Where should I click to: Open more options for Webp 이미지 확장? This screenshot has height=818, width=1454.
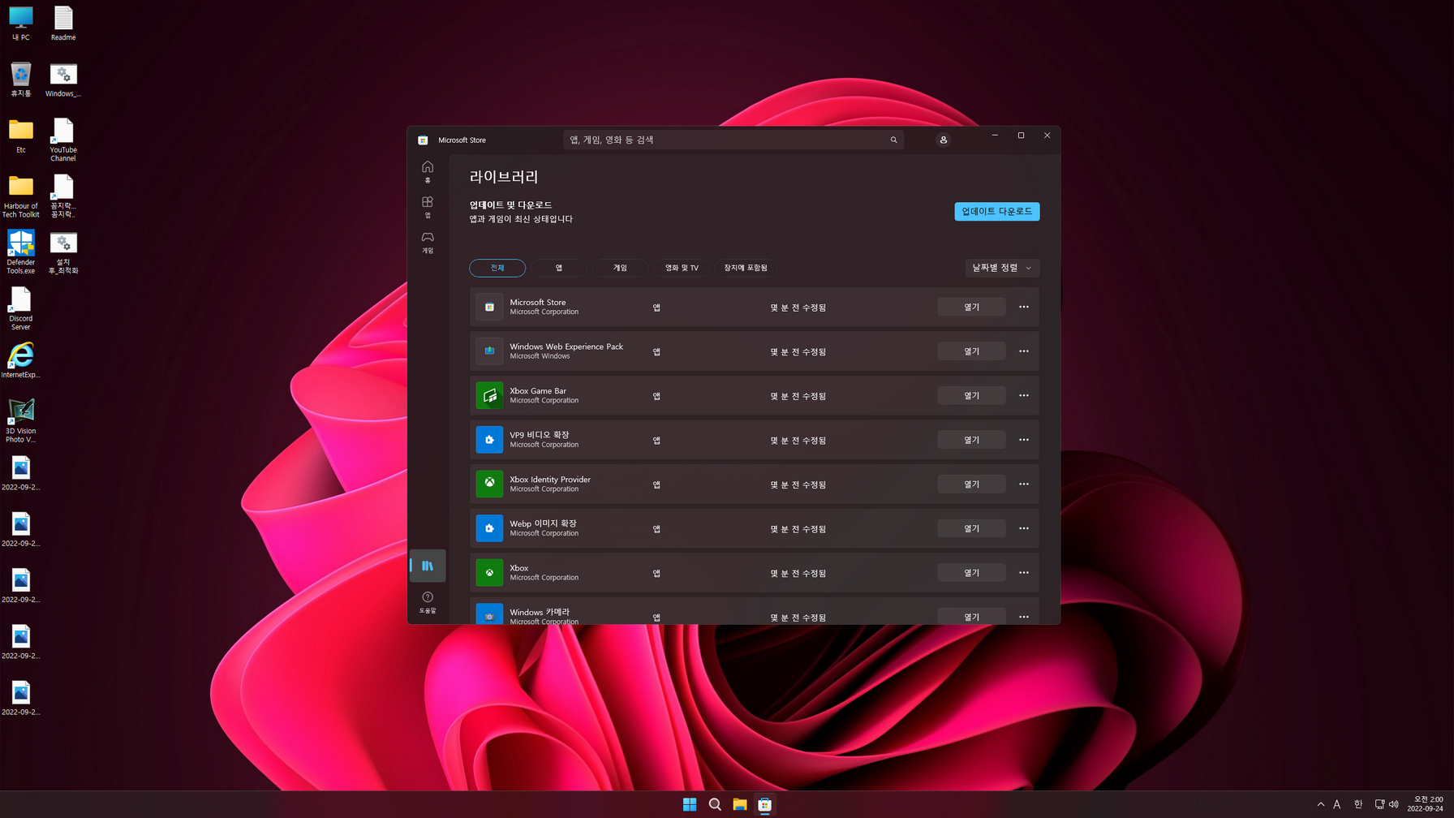pyautogui.click(x=1024, y=528)
